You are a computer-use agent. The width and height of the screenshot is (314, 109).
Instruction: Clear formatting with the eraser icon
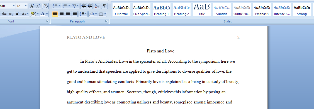45,6
